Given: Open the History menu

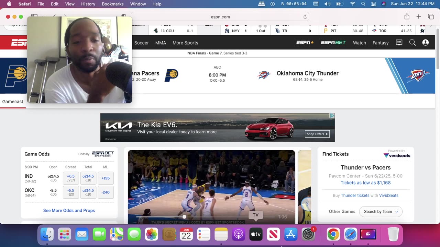Looking at the screenshot, I should 88,4.
